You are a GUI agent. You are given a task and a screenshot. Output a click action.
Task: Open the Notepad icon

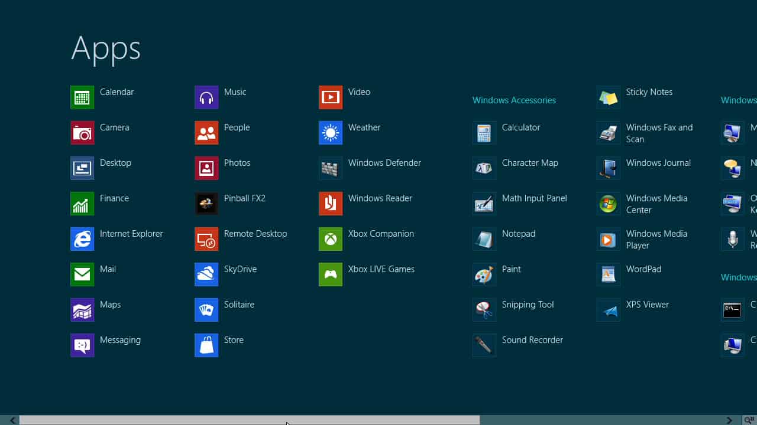(484, 239)
